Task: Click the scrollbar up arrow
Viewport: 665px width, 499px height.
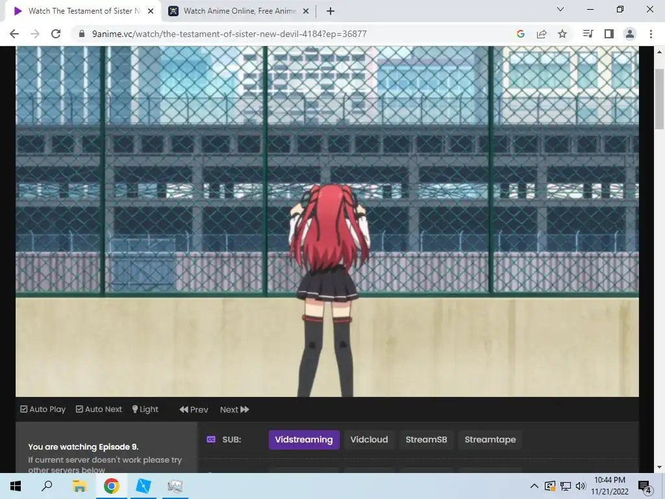Action: click(660, 52)
